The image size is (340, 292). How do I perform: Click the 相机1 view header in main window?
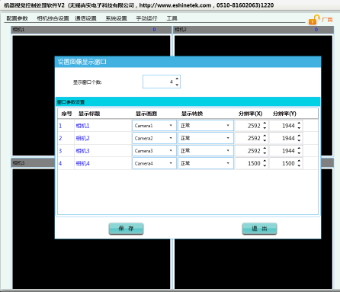click(91, 30)
